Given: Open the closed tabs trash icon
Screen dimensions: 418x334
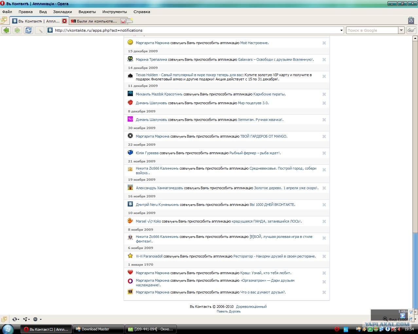Looking at the screenshot, I should click(x=411, y=21).
